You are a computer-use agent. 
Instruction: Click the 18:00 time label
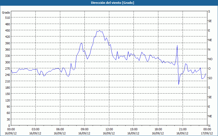[158, 129]
